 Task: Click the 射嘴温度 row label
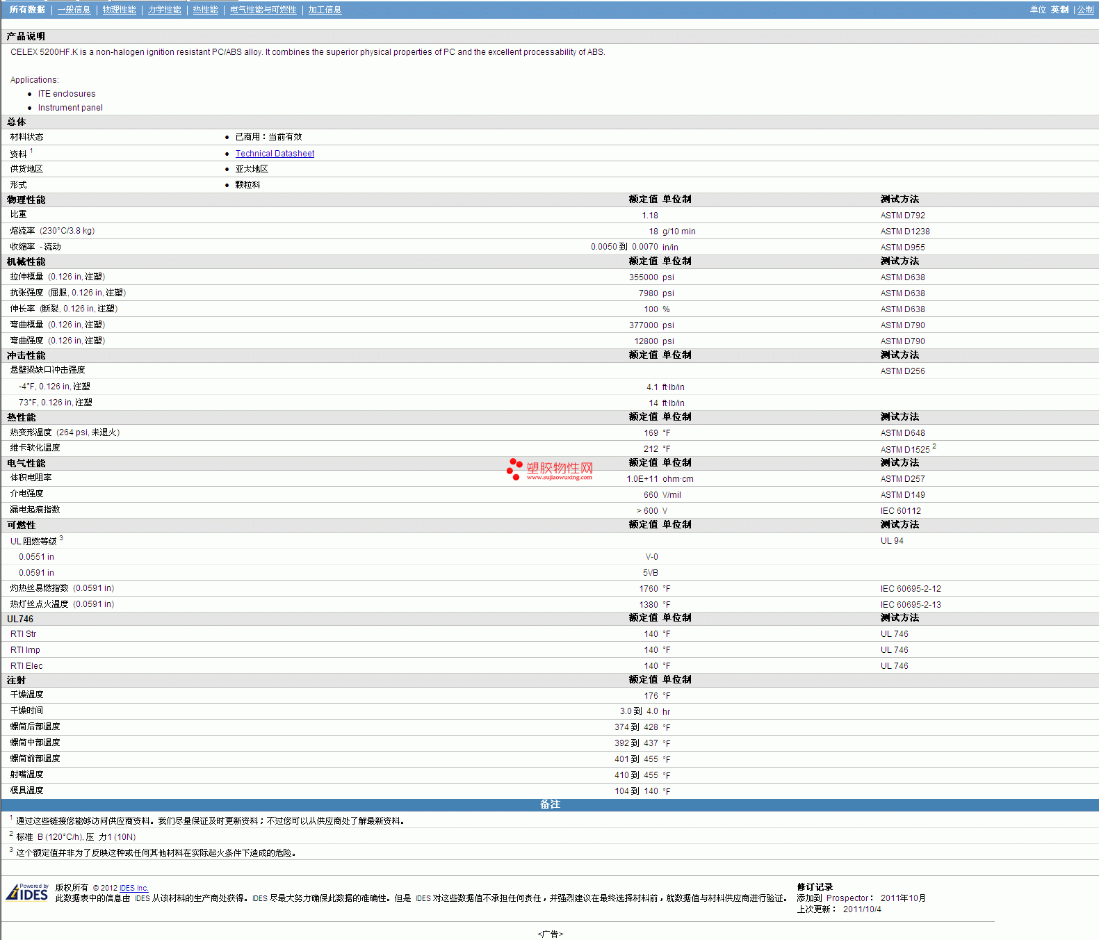[26, 775]
